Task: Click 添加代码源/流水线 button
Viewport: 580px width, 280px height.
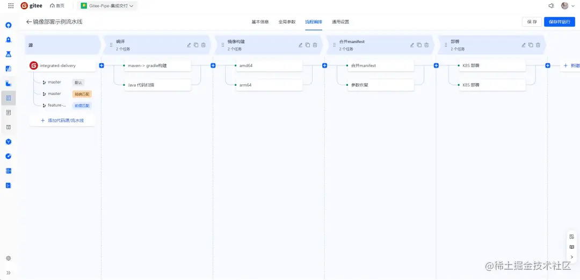Action: pos(62,121)
